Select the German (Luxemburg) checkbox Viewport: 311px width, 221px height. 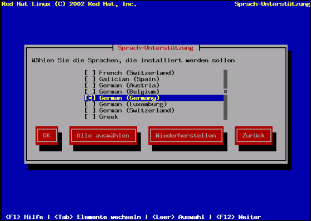coord(90,104)
